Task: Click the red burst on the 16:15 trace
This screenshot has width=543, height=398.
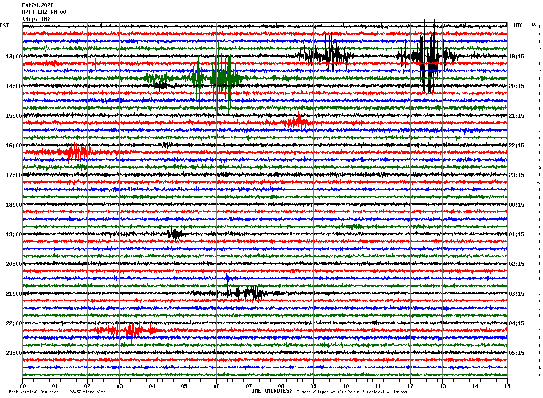Action: [x=76, y=152]
